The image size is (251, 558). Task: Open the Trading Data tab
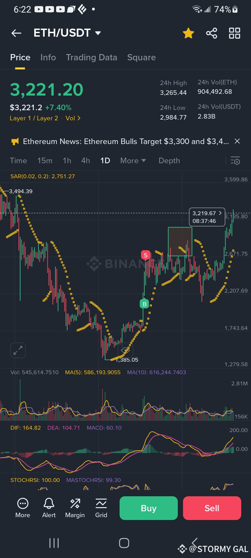tap(92, 58)
